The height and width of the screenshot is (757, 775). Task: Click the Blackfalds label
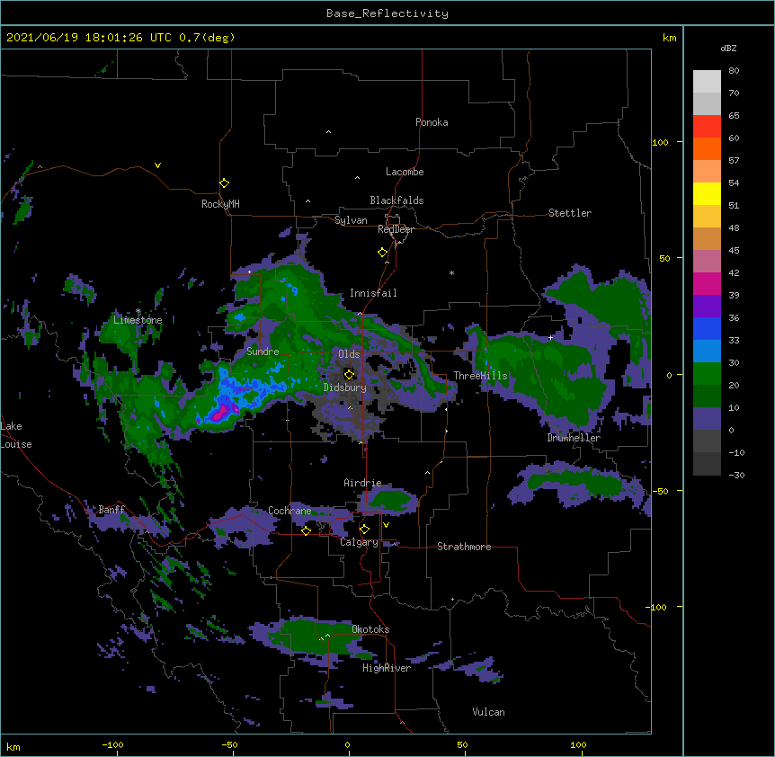pos(396,200)
